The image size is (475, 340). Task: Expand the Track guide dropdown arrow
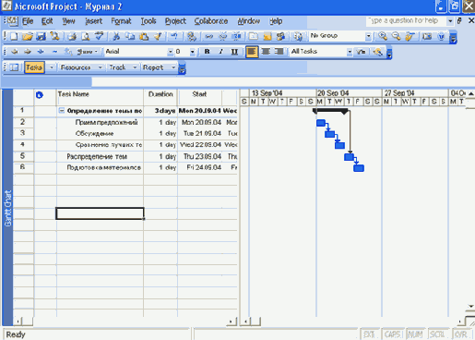point(135,67)
